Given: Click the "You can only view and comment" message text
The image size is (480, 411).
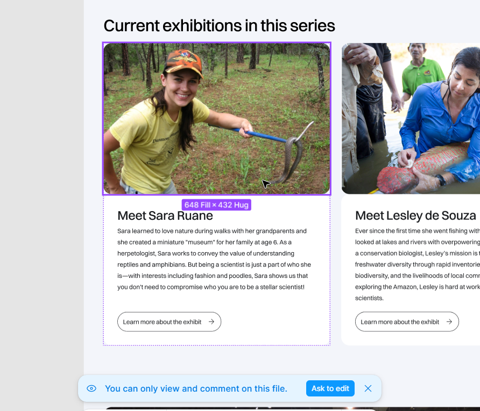Looking at the screenshot, I should point(196,388).
